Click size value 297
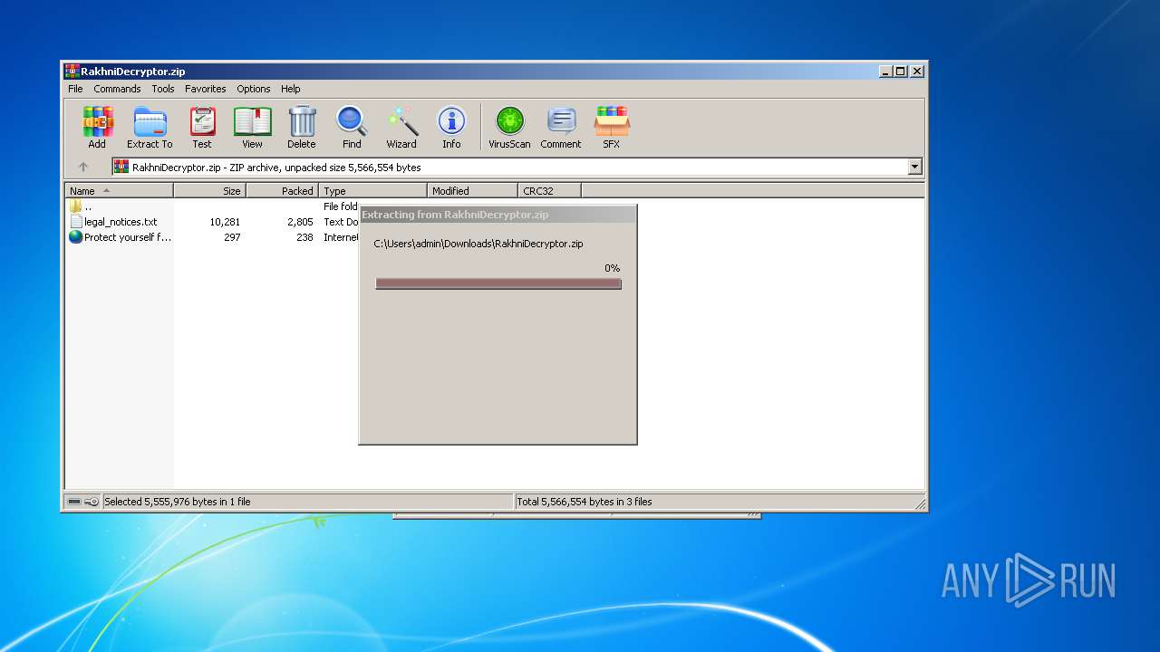This screenshot has width=1160, height=652. [232, 237]
